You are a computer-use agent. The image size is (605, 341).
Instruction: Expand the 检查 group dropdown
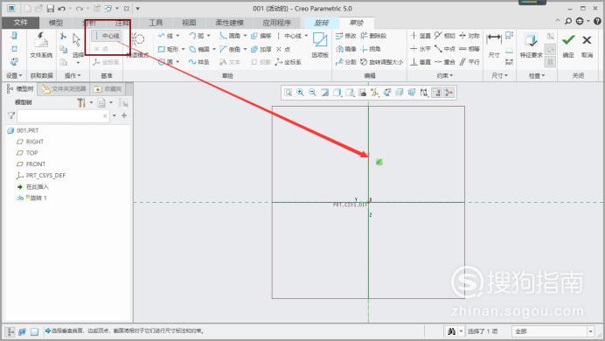pyautogui.click(x=537, y=75)
